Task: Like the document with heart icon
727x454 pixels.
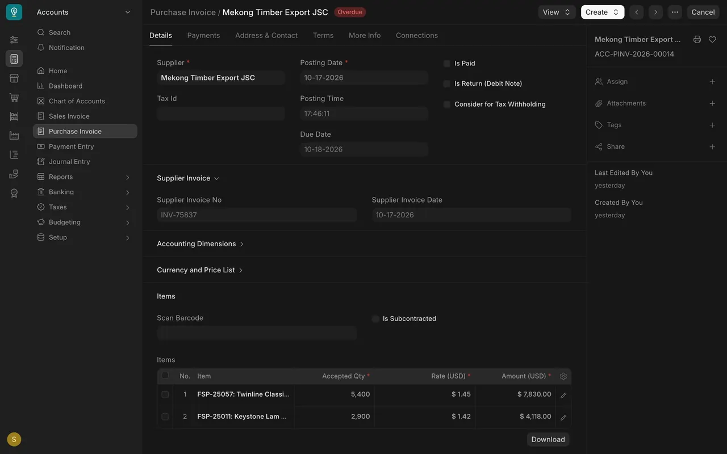Action: [x=712, y=40]
